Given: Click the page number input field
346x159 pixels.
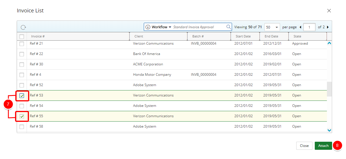Looking at the screenshot, I should point(309,27).
